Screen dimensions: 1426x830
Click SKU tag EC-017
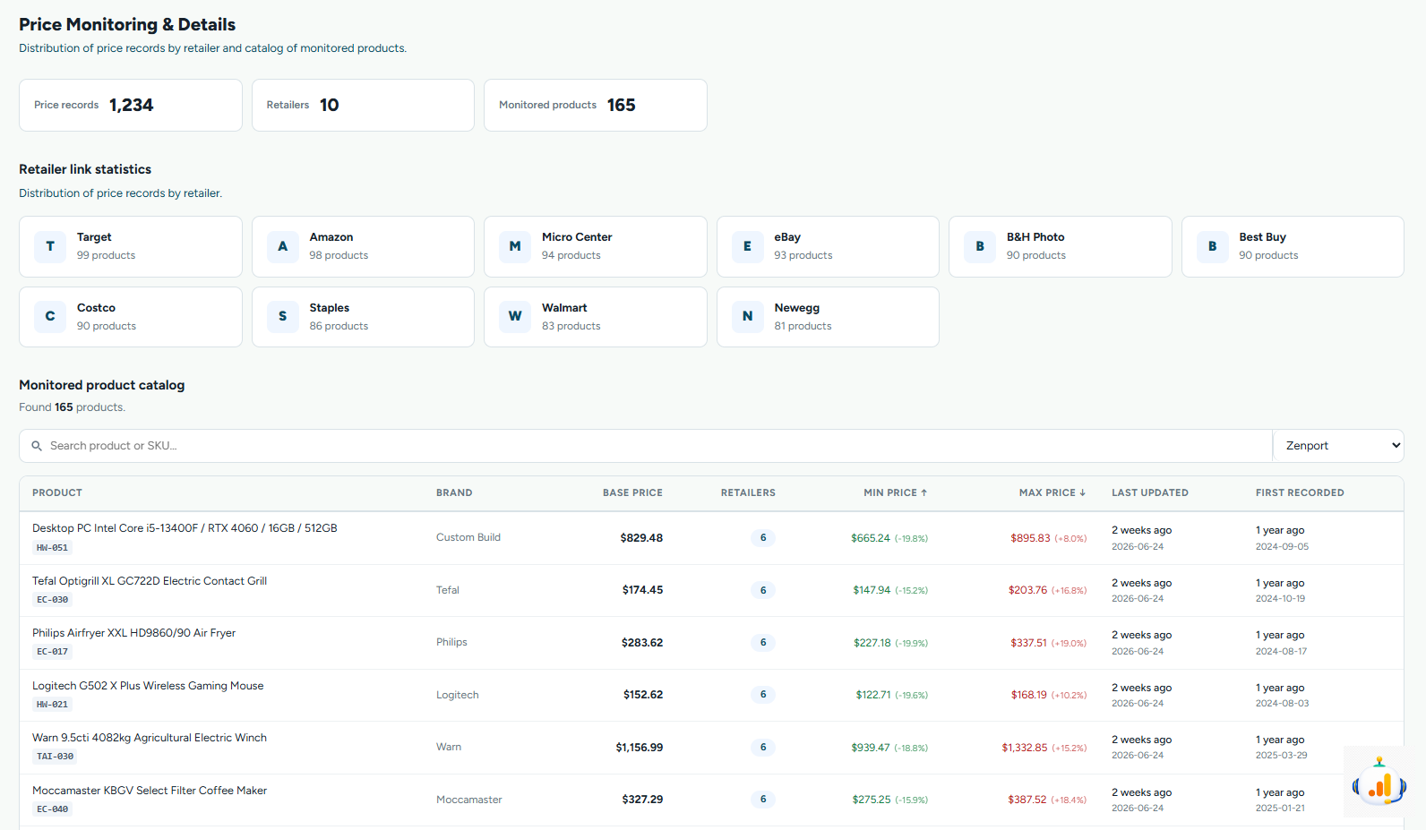(52, 652)
